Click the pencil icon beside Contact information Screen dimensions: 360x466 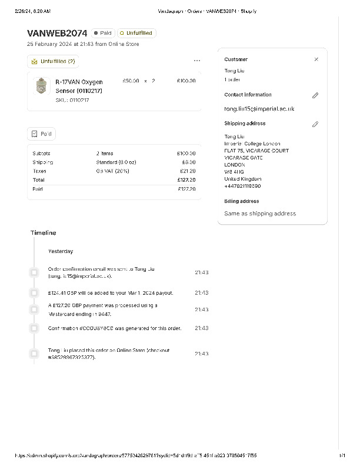pyautogui.click(x=315, y=95)
